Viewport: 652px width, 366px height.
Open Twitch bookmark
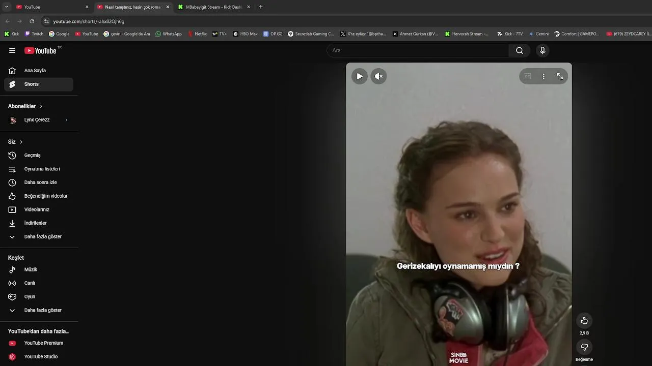coord(34,34)
